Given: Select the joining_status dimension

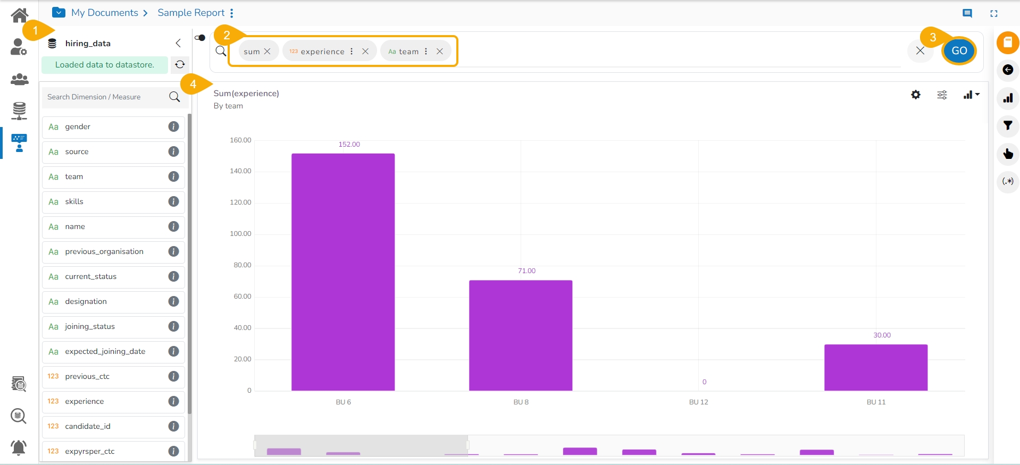Looking at the screenshot, I should 113,326.
